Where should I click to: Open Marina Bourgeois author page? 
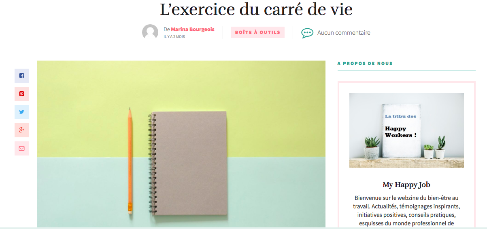point(193,29)
